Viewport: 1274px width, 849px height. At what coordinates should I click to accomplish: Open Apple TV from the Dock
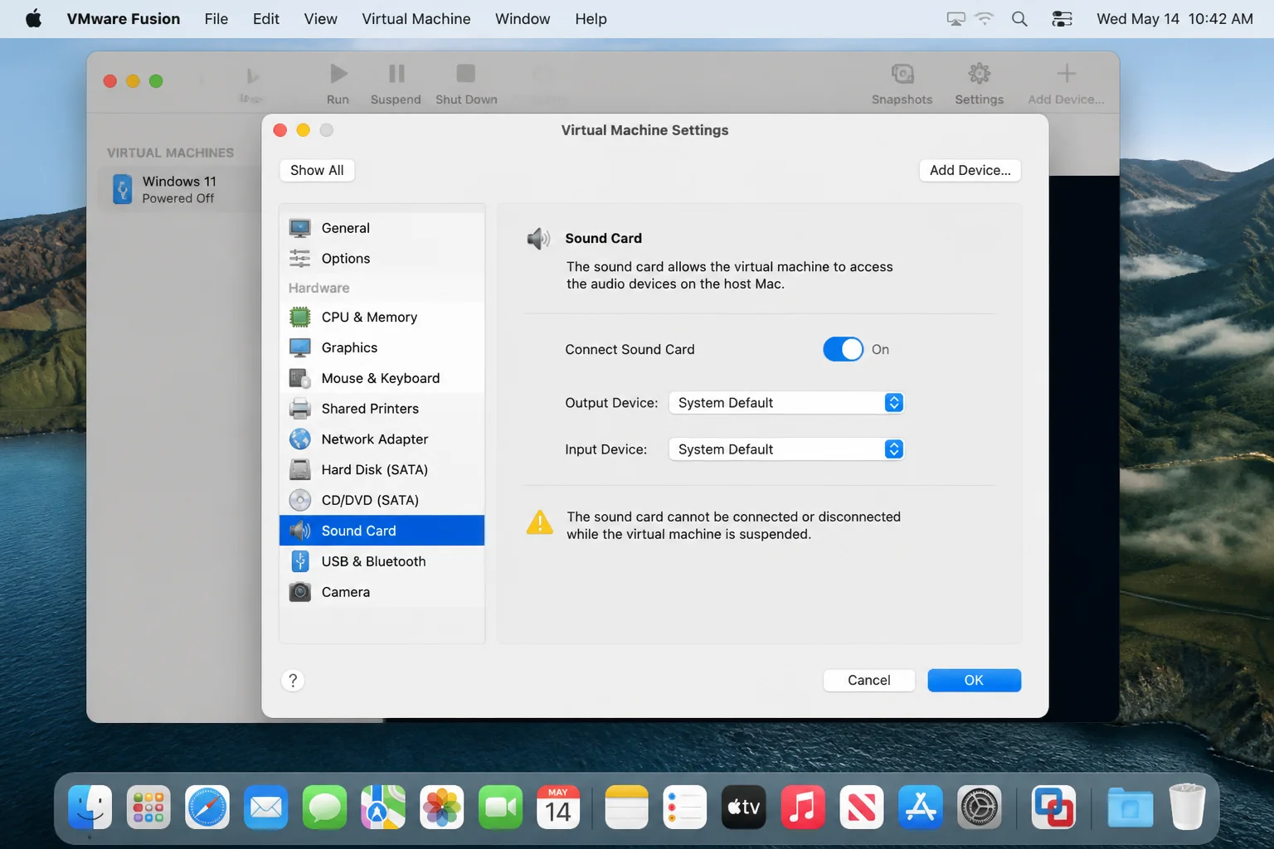[744, 807]
